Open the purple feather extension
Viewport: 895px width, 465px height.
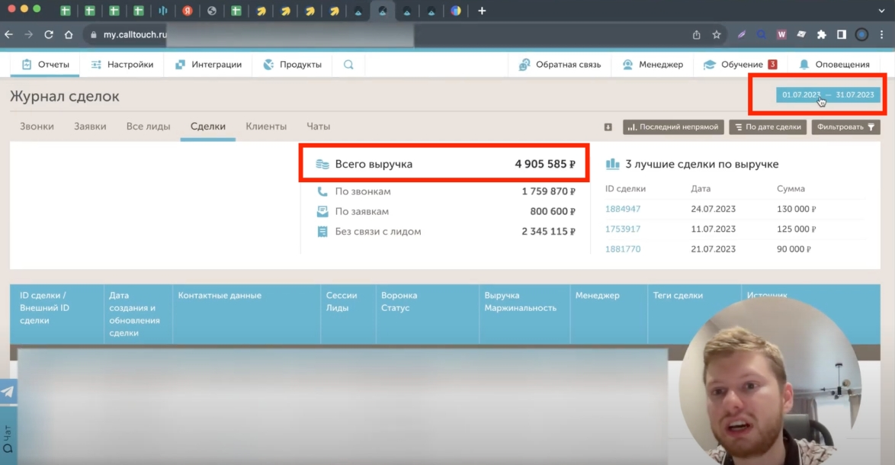(742, 35)
